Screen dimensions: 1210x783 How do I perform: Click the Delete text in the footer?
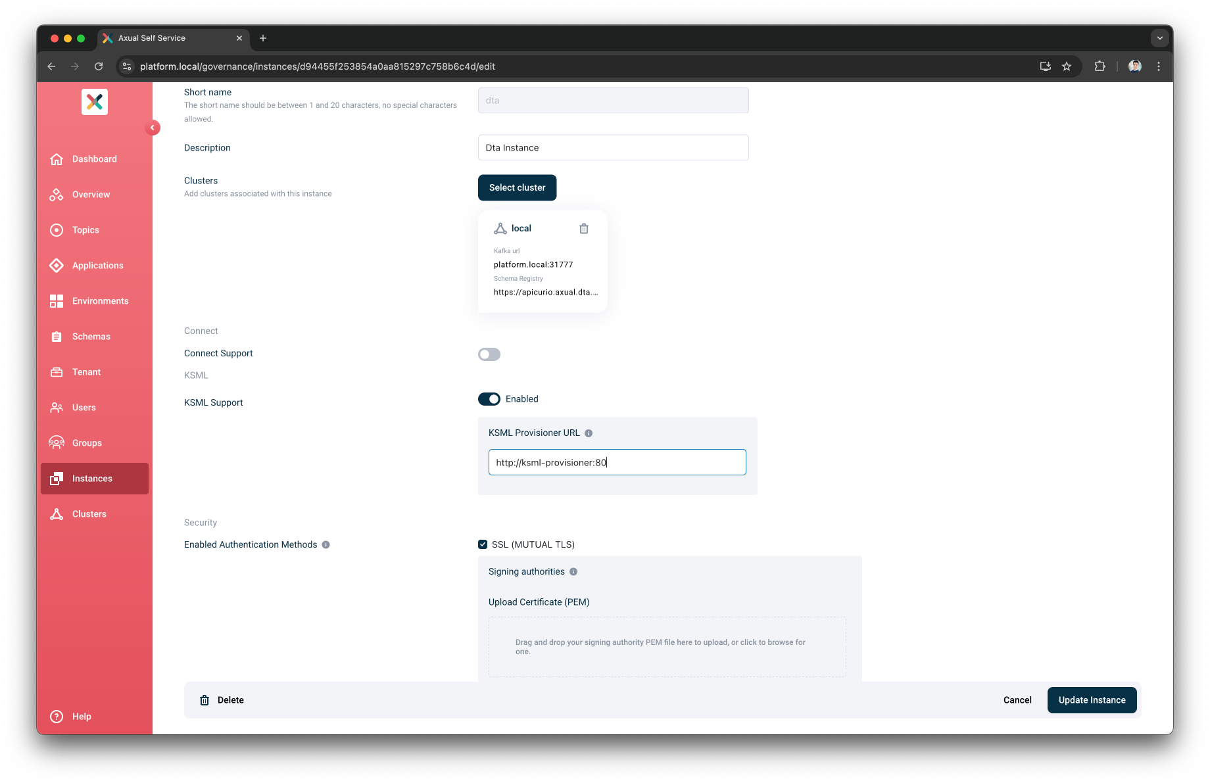[231, 700]
